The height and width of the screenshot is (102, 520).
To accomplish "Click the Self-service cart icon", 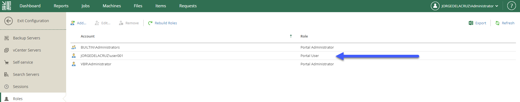I will [x=7, y=62].
